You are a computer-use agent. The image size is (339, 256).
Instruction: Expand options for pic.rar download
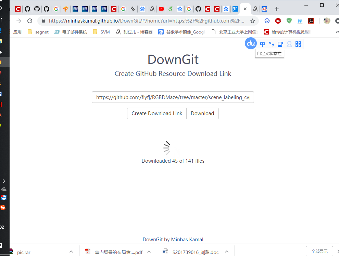click(71, 252)
